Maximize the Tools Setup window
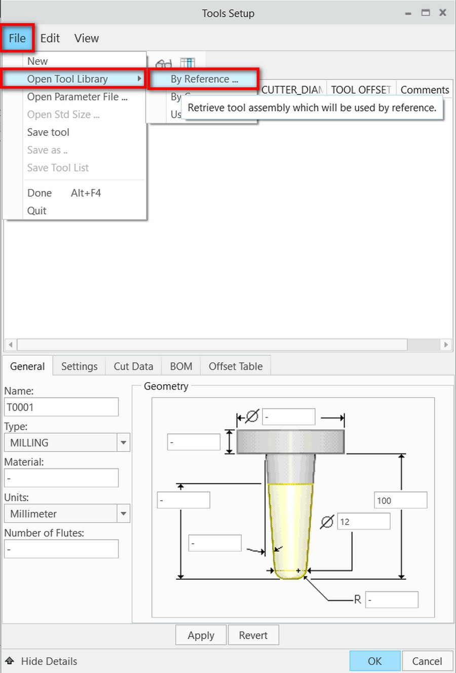Image resolution: width=456 pixels, height=673 pixels. (426, 13)
